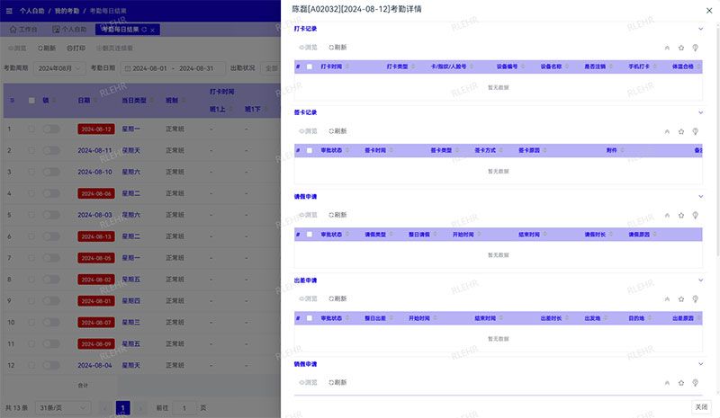Switch to the 工作台 tab
Screen dimensions: 720x418
coord(23,30)
